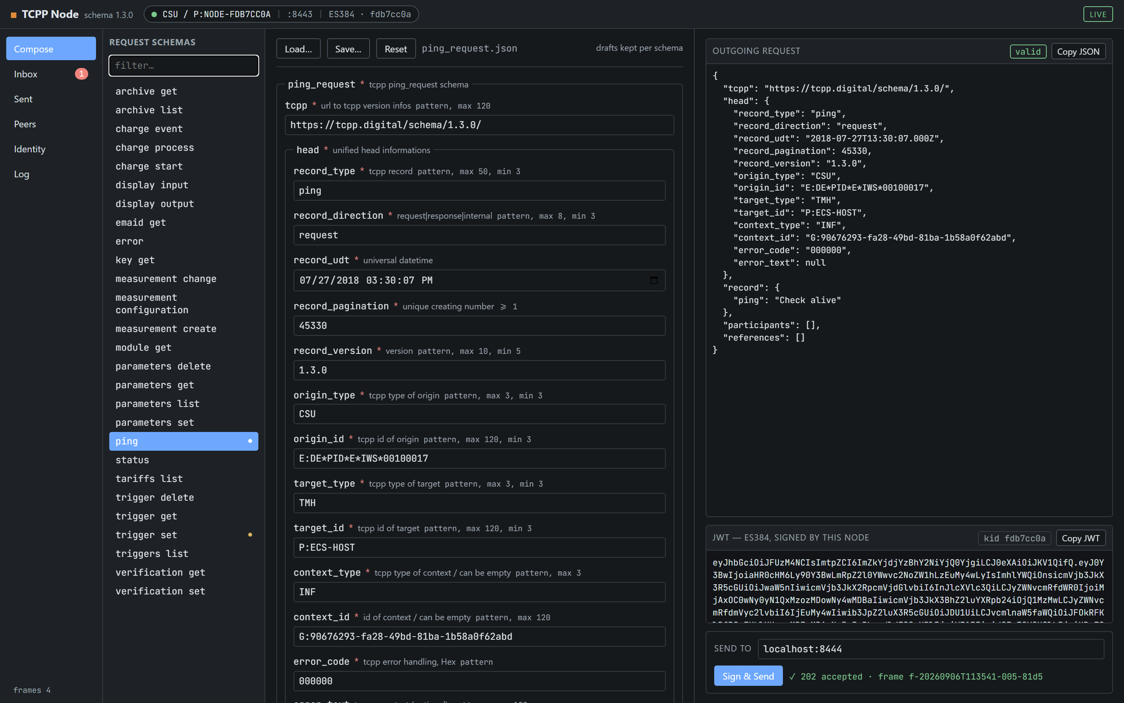Select the ping schema
Viewport: 1124px width, 703px height.
[183, 441]
